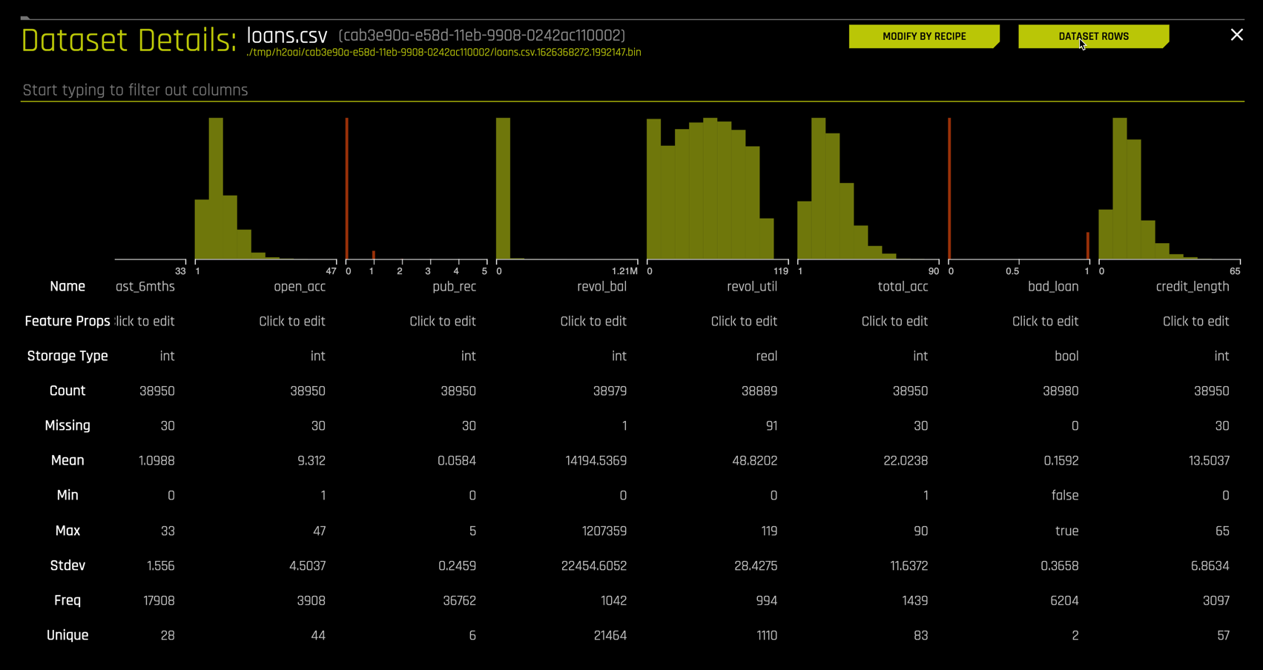Image resolution: width=1263 pixels, height=670 pixels.
Task: Click to edit revol_bal feature props
Action: pyautogui.click(x=593, y=322)
